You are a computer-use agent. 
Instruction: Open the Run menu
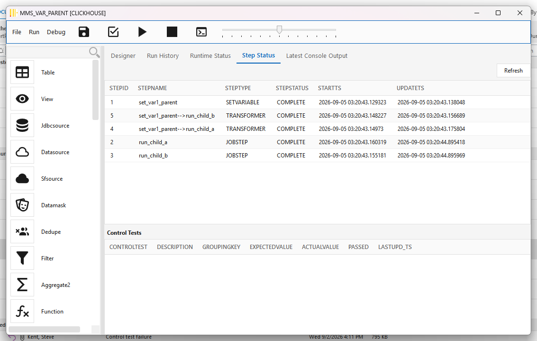[34, 32]
